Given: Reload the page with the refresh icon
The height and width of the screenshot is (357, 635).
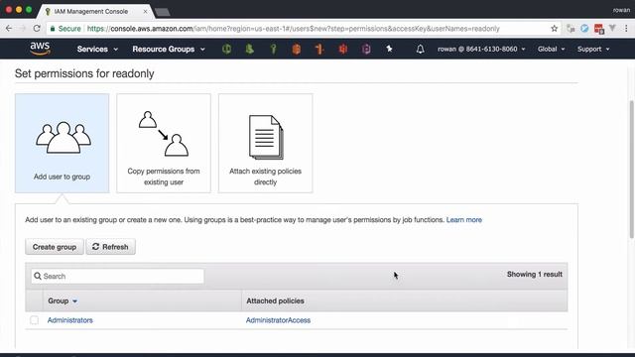Looking at the screenshot, I should pos(37,29).
